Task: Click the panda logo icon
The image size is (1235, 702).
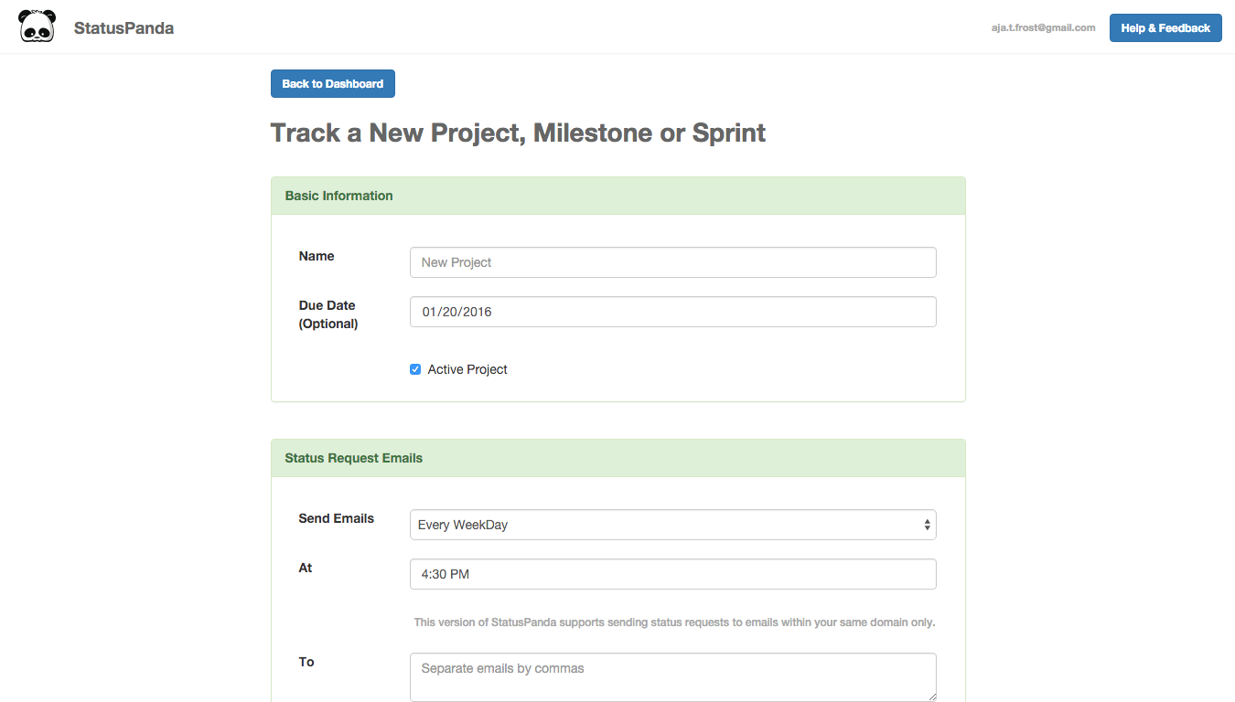Action: [x=37, y=27]
